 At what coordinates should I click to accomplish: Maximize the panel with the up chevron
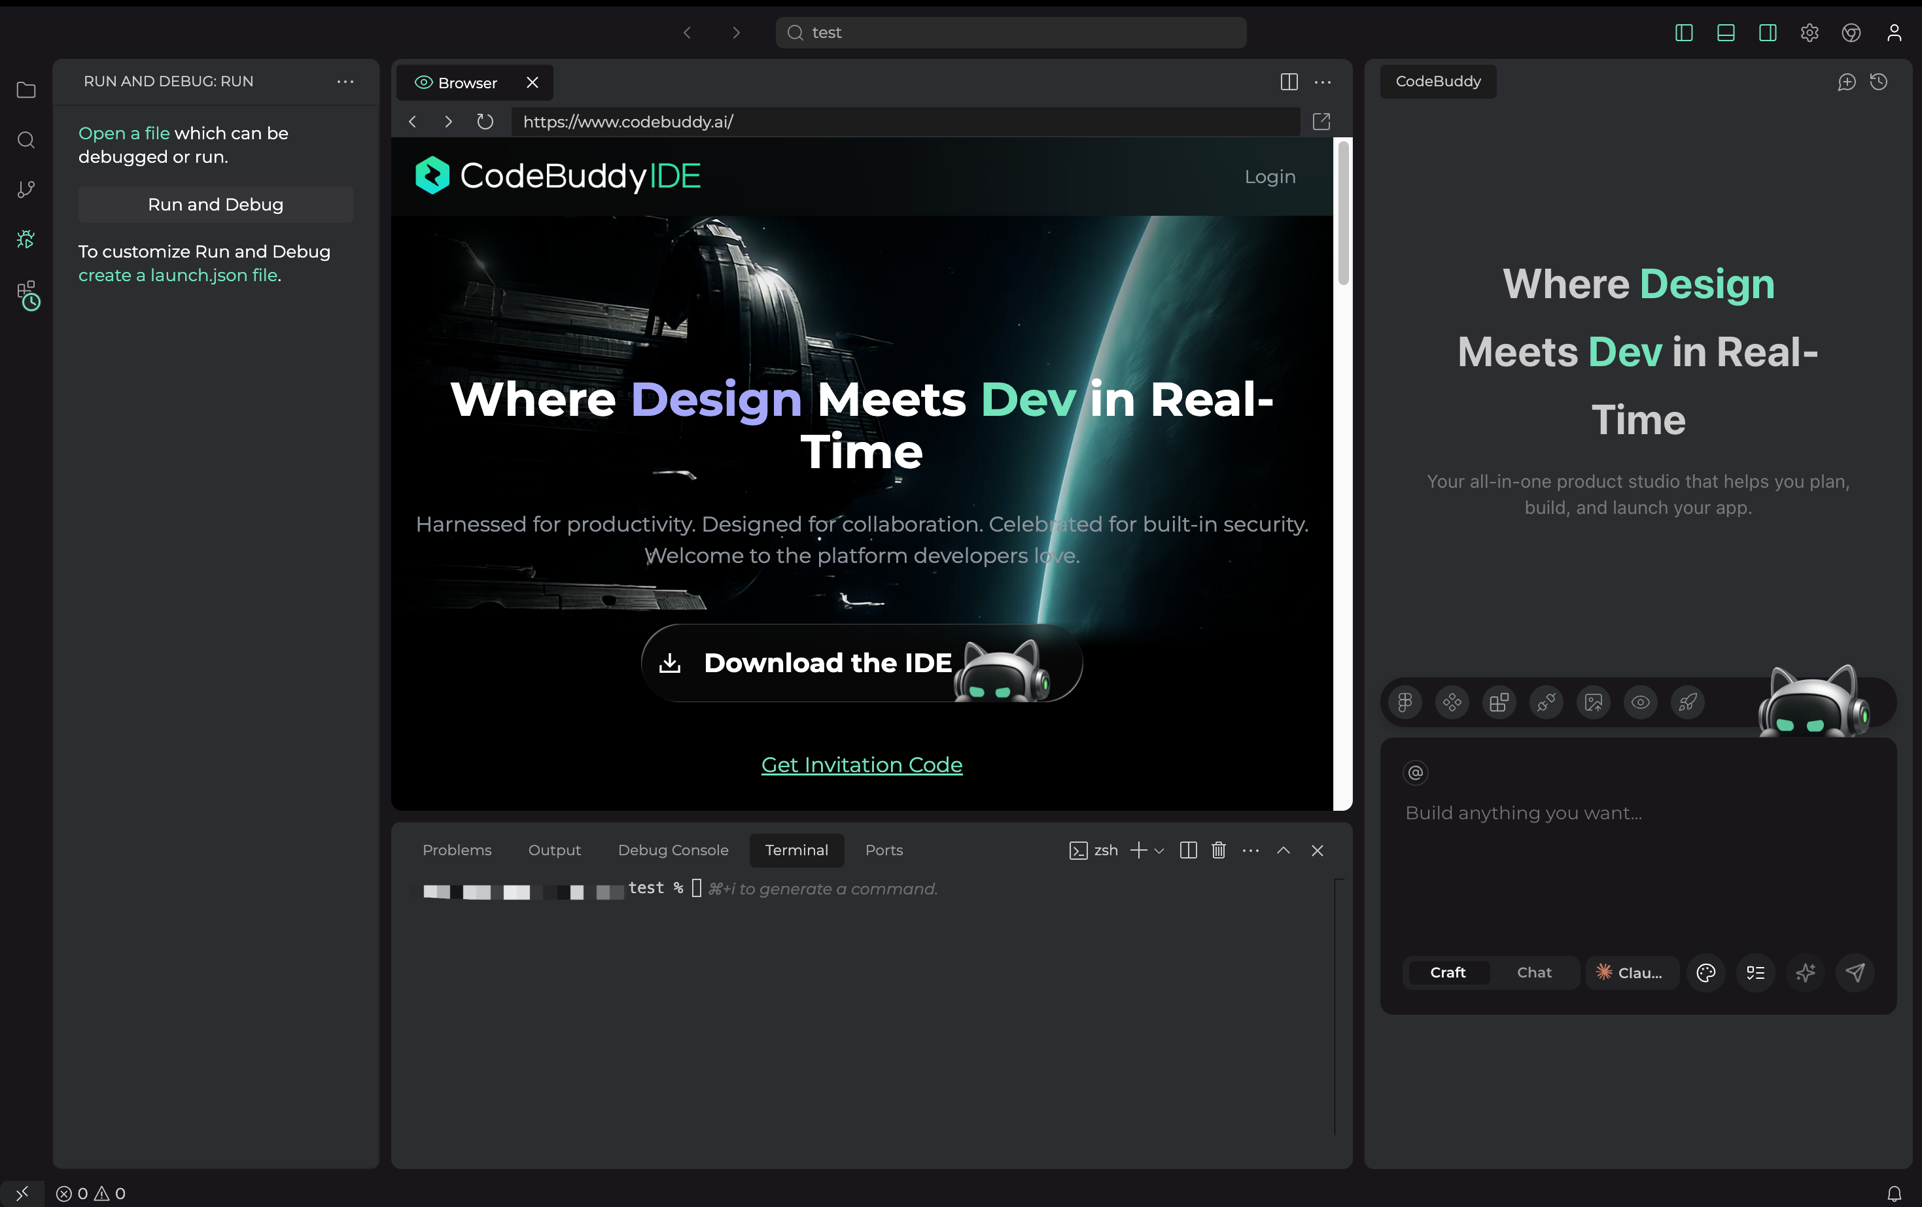[1283, 851]
